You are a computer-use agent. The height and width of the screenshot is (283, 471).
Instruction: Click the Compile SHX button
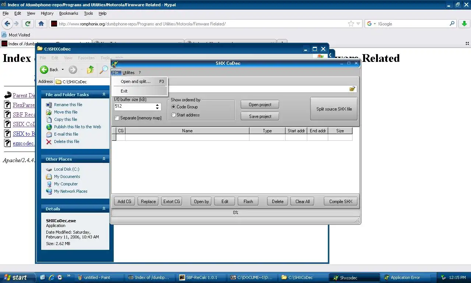click(x=341, y=202)
